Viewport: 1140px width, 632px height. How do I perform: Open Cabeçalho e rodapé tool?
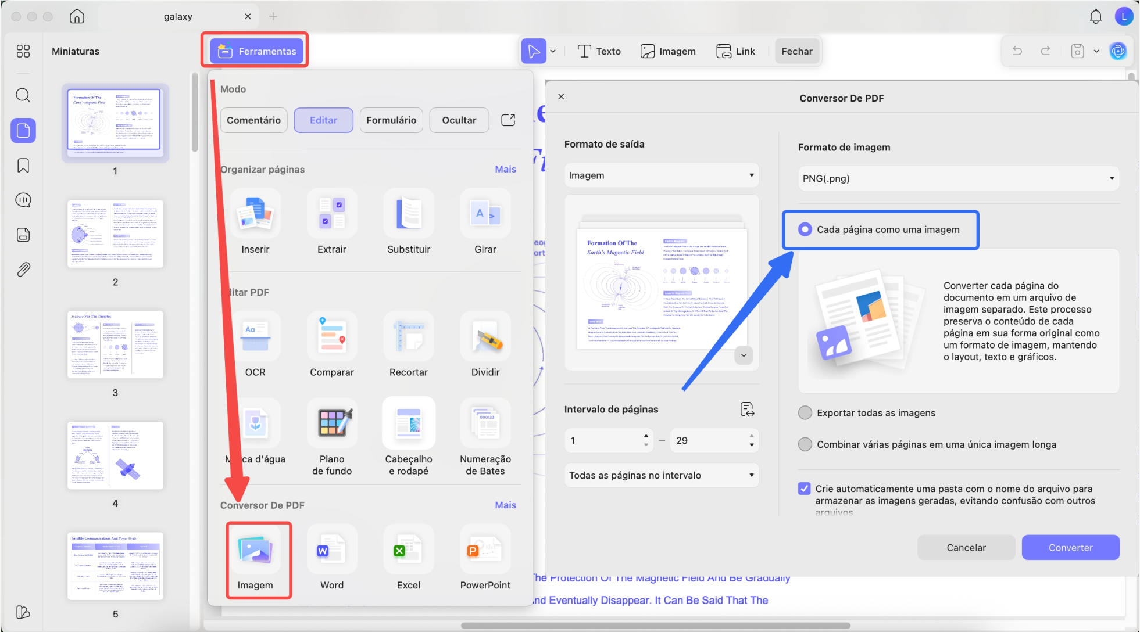pos(408,423)
